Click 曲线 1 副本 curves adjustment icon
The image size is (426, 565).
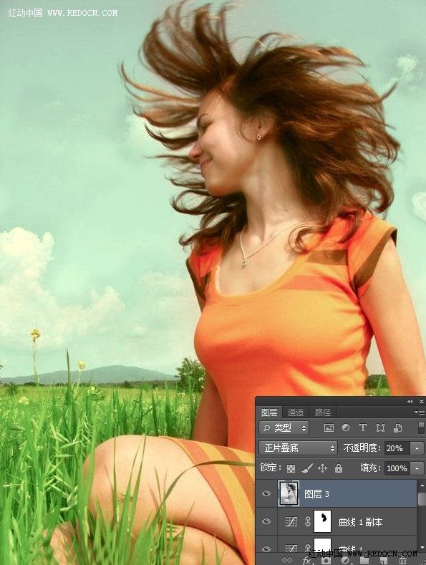(291, 521)
